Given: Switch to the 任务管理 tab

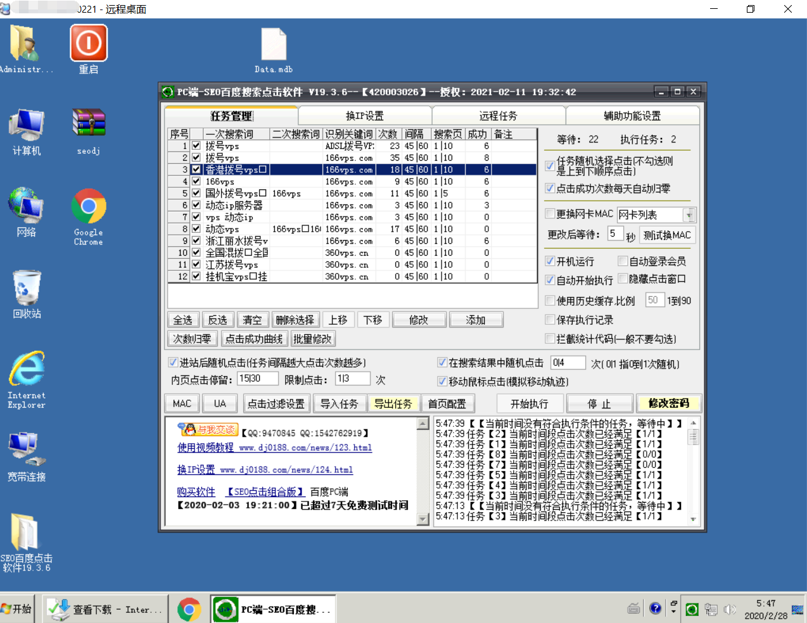Looking at the screenshot, I should (231, 116).
